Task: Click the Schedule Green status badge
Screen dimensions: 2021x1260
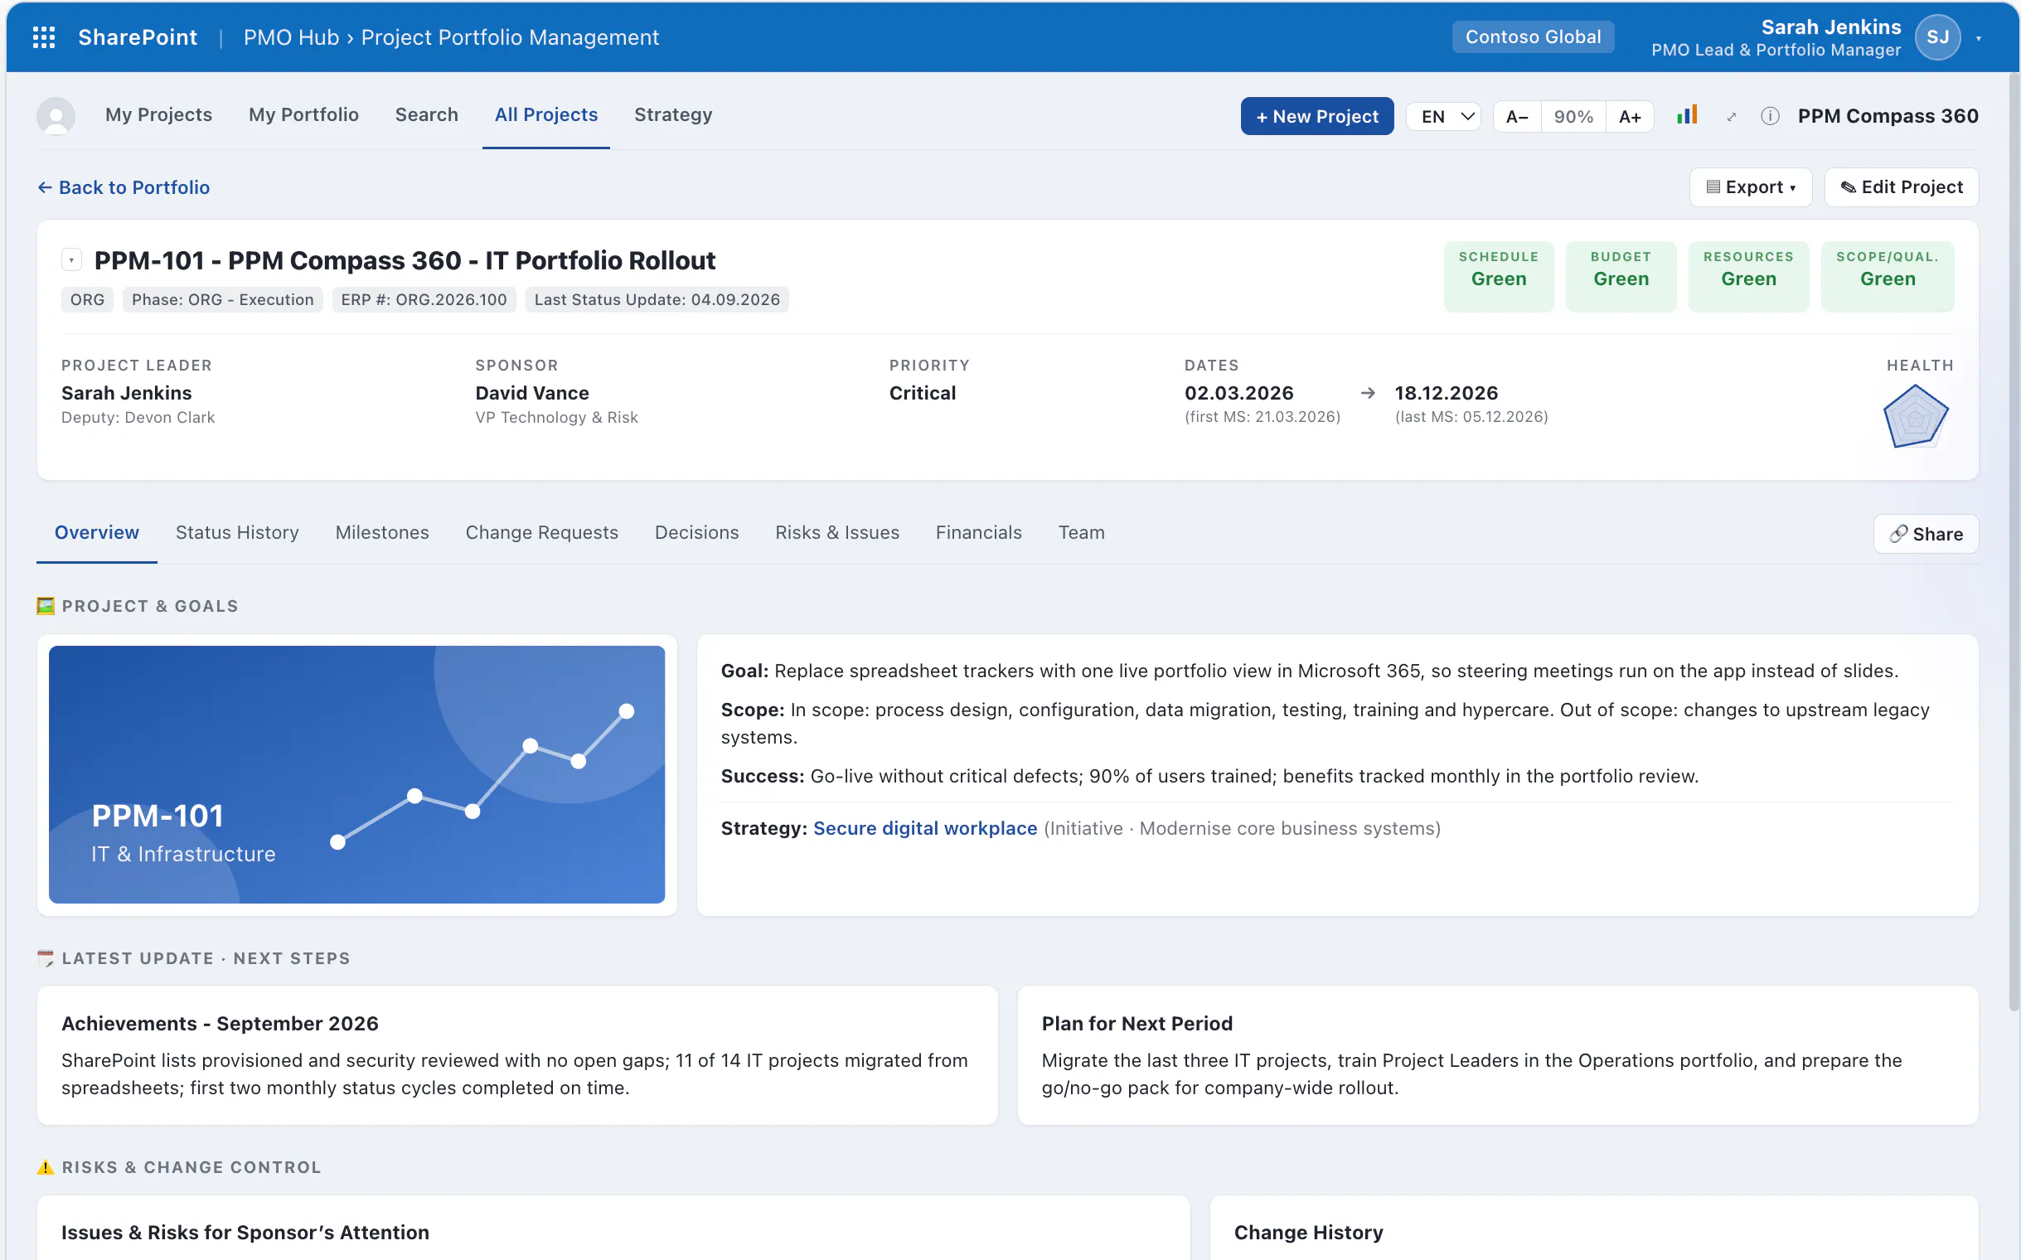Action: (x=1499, y=277)
